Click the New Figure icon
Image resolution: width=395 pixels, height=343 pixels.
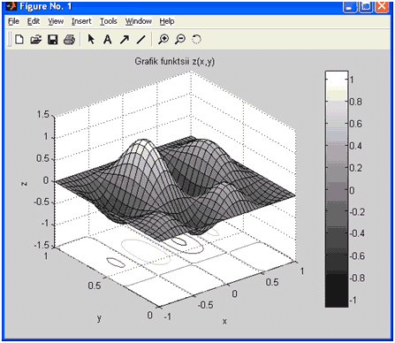coord(19,39)
